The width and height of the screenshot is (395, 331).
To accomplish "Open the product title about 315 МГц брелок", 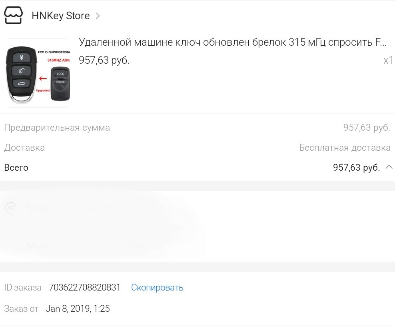I will pyautogui.click(x=233, y=42).
